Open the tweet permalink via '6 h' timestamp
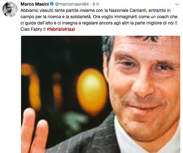Screen dimensions: 183x153 click(x=96, y=4)
